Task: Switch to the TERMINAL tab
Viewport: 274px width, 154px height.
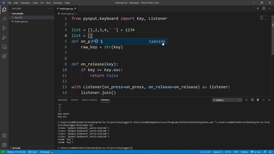Action: (105, 100)
